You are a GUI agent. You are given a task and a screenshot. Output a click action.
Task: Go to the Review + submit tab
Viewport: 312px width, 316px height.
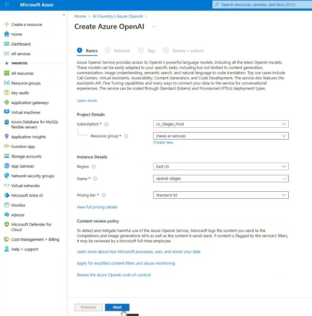coord(188,51)
